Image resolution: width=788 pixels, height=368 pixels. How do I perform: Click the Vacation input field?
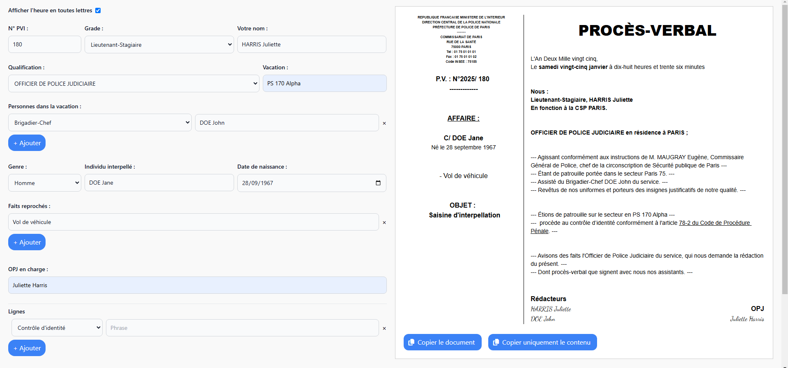click(324, 83)
